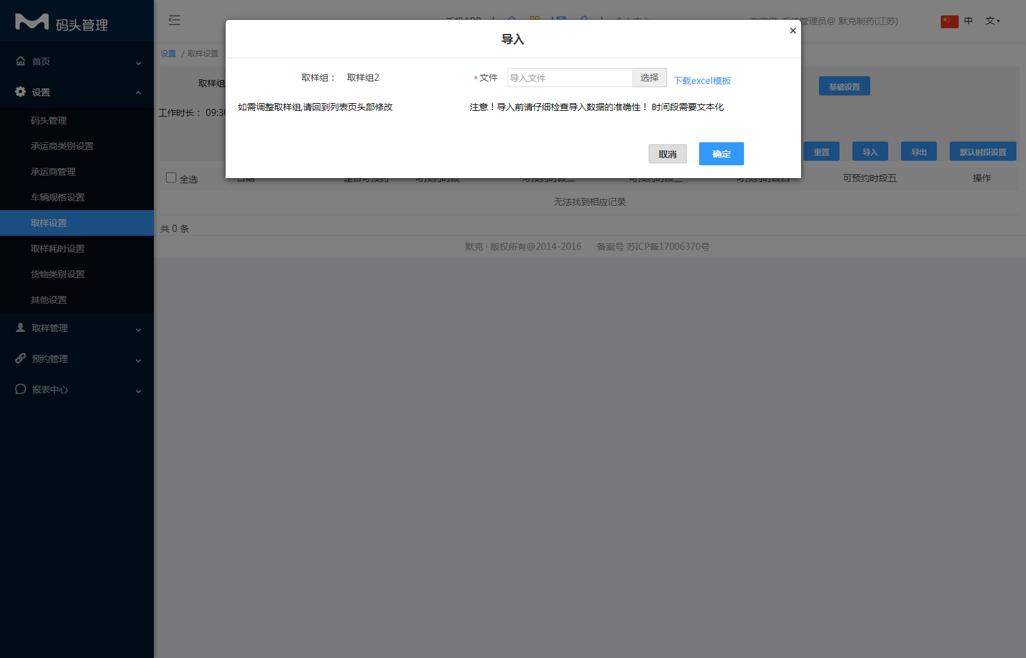Open 承运商类别设置 in the sidebar

62,146
